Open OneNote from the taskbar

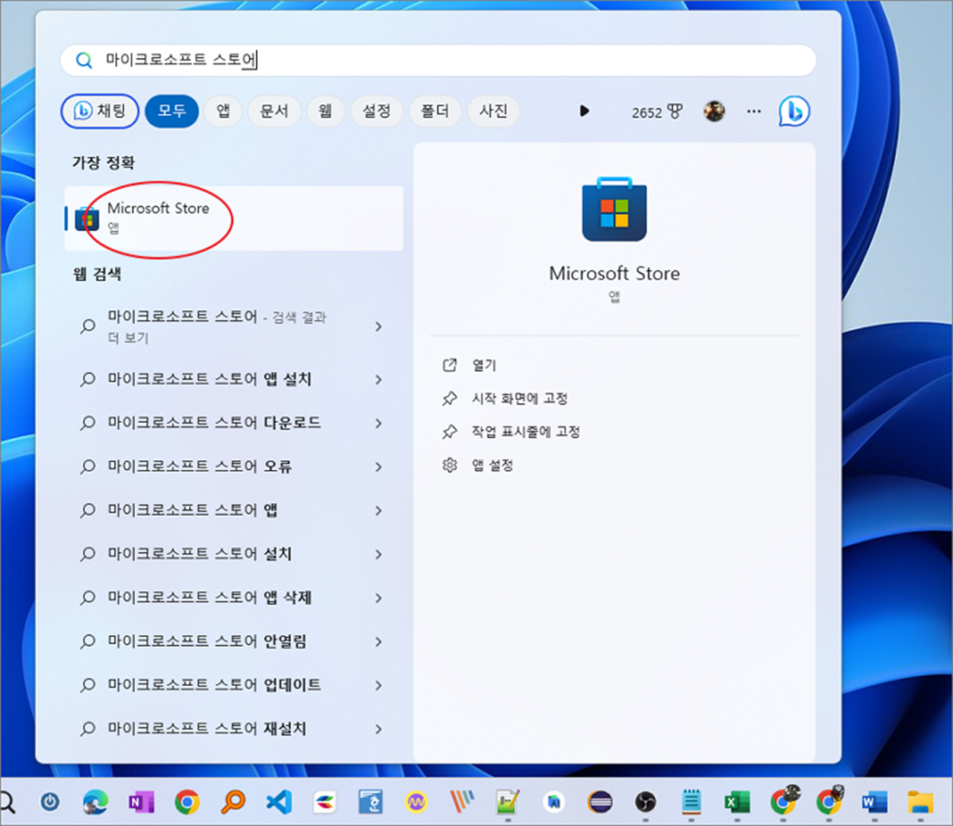[x=141, y=802]
